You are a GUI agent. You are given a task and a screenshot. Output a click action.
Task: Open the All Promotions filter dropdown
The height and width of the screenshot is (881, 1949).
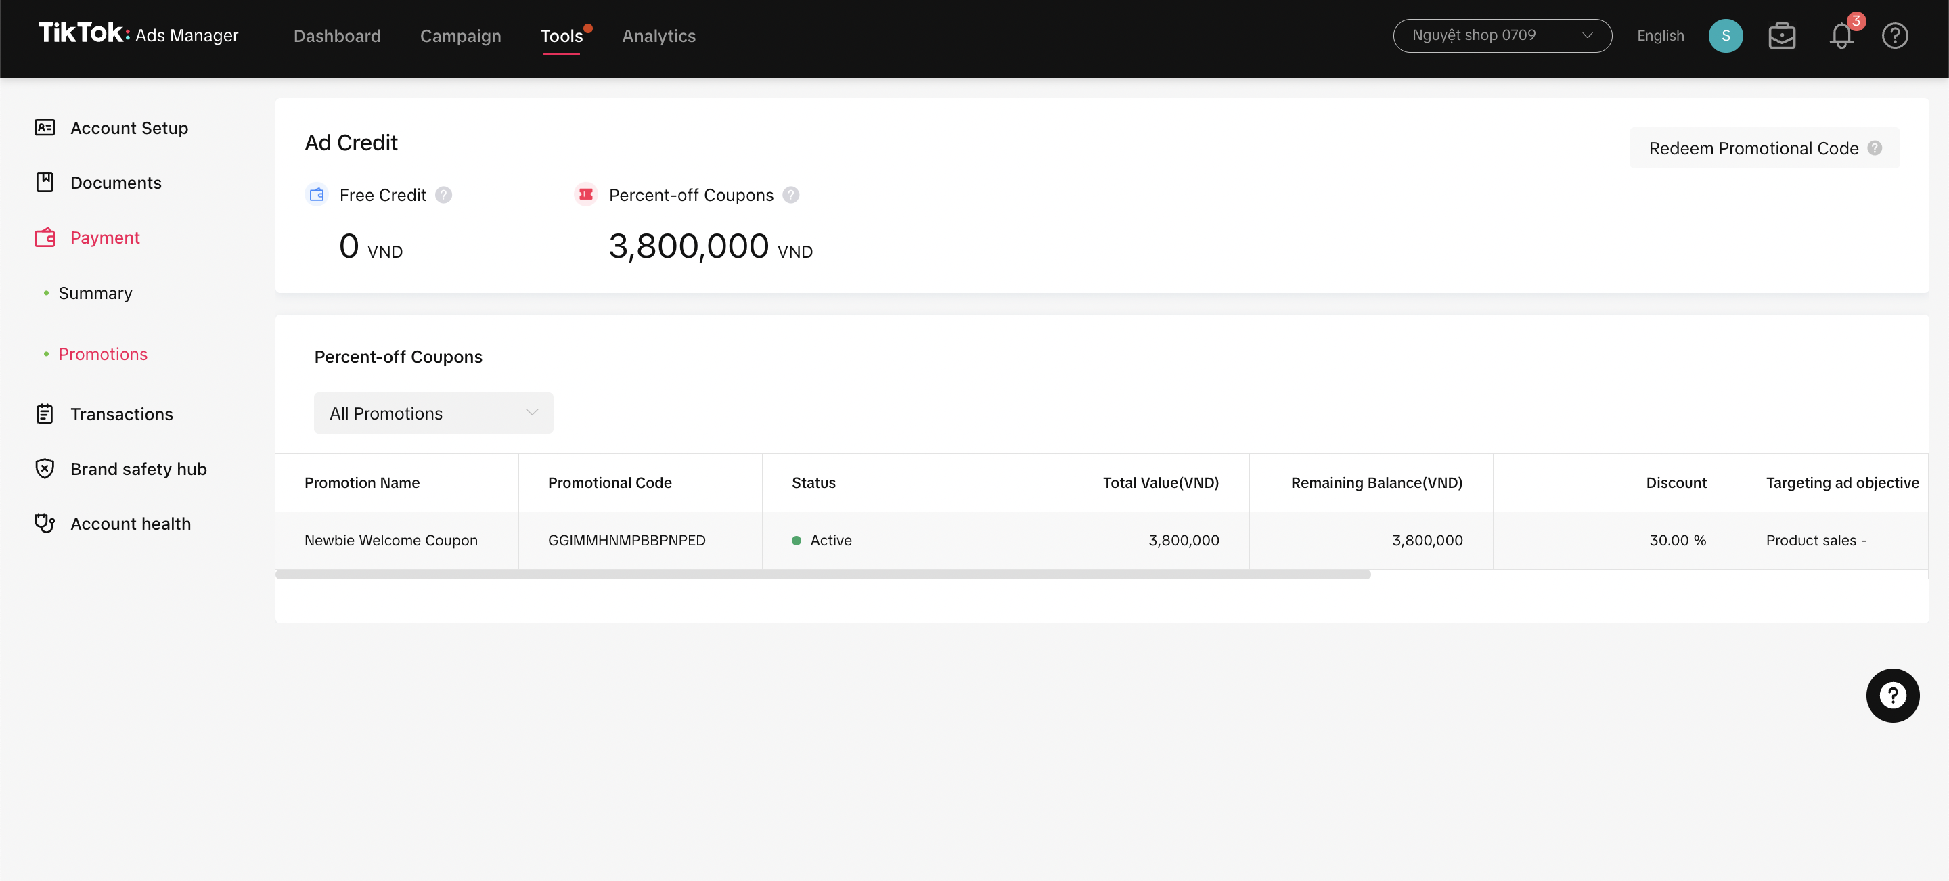coord(434,413)
